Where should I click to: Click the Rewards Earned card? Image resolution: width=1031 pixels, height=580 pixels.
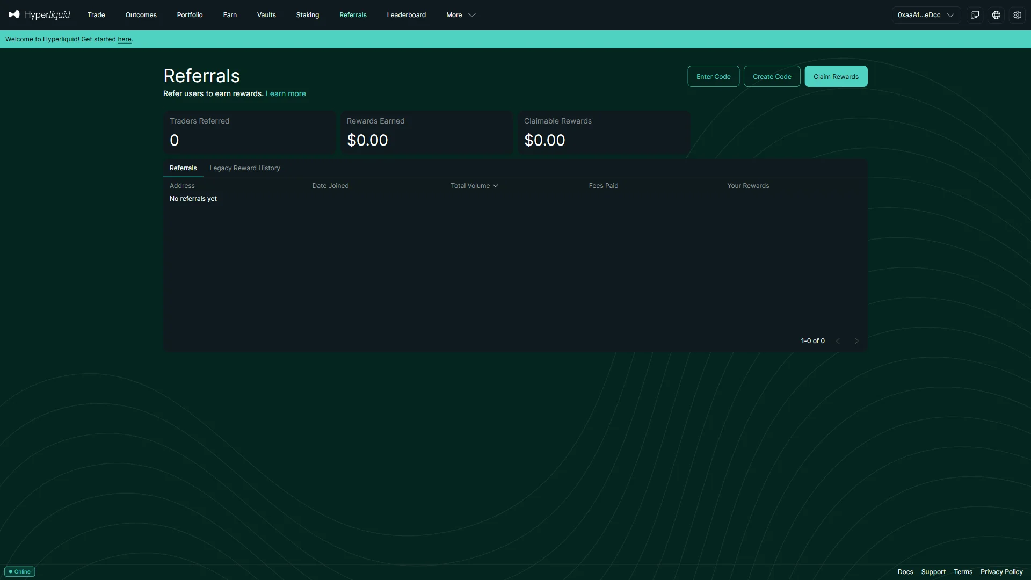tap(427, 133)
